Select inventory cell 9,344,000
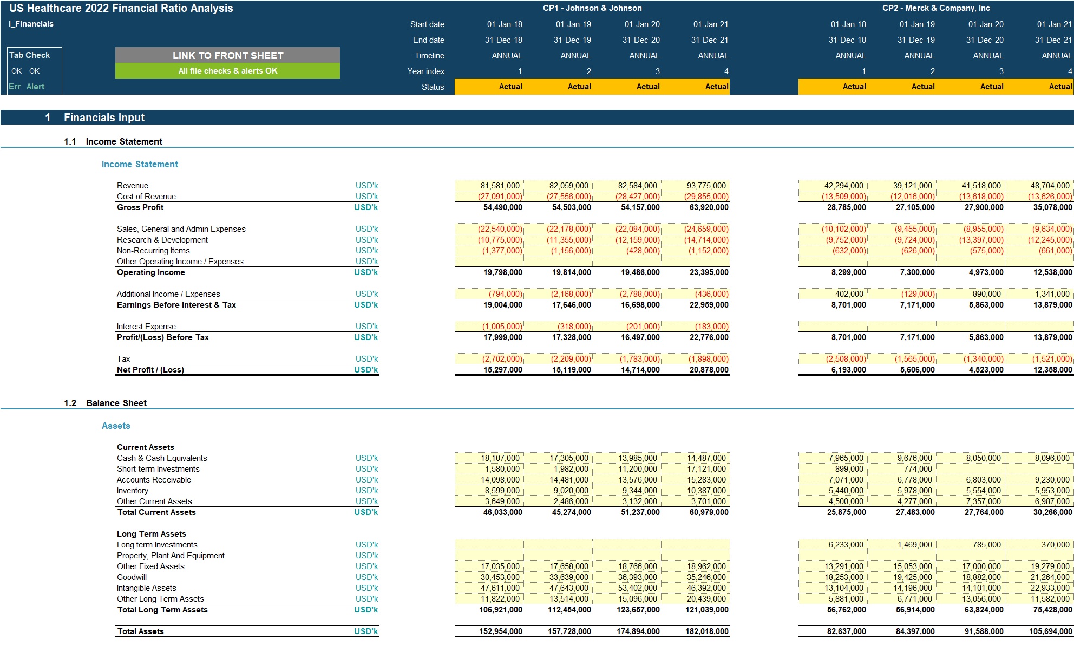 (x=627, y=491)
